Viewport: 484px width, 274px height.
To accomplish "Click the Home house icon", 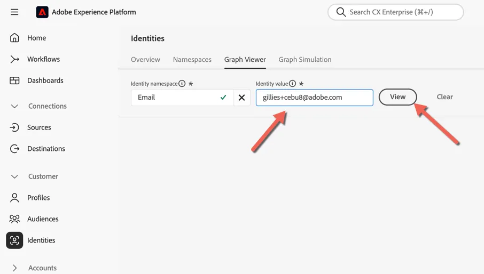I will click(x=14, y=38).
